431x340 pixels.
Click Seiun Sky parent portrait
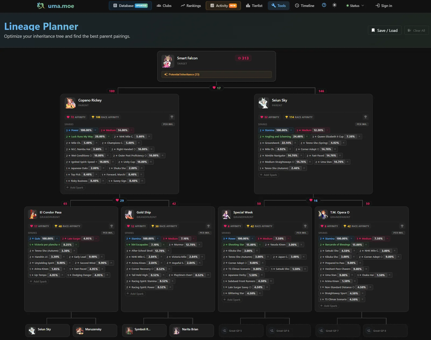click(263, 103)
